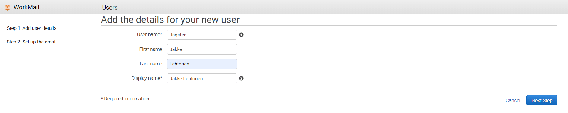
Task: Click the First name label
Action: click(151, 49)
